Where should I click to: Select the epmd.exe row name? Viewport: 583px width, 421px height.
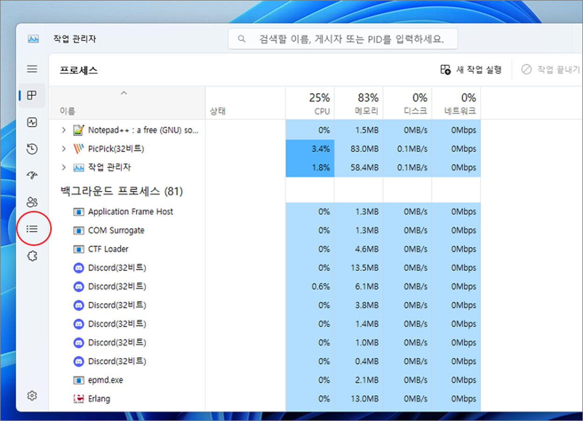[x=106, y=380]
